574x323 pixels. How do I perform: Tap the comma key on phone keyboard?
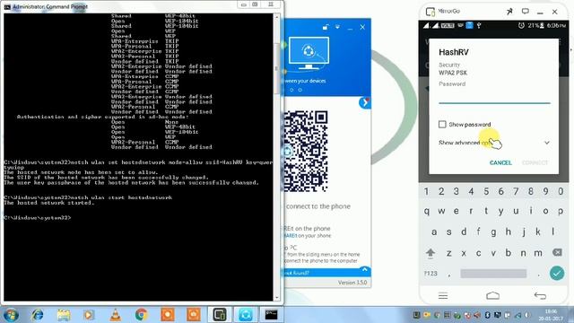448,275
